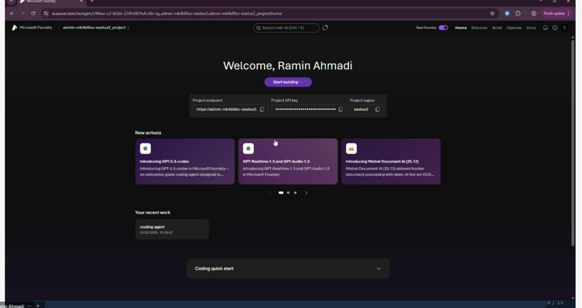Open the routing-agent recent work item
582x308 pixels.
172,229
